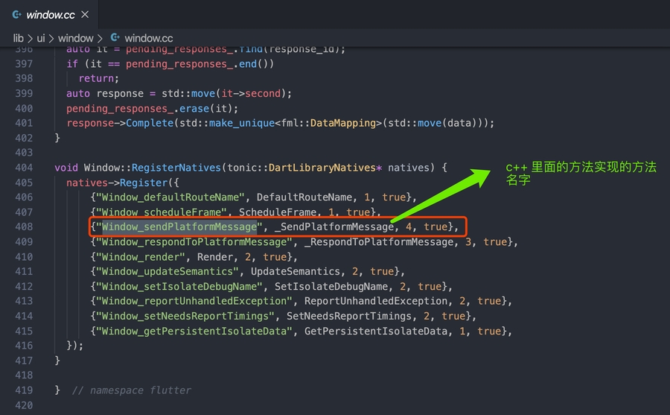Click the C++ file icon in window.cc tab
The image size is (670, 415).
tap(16, 14)
